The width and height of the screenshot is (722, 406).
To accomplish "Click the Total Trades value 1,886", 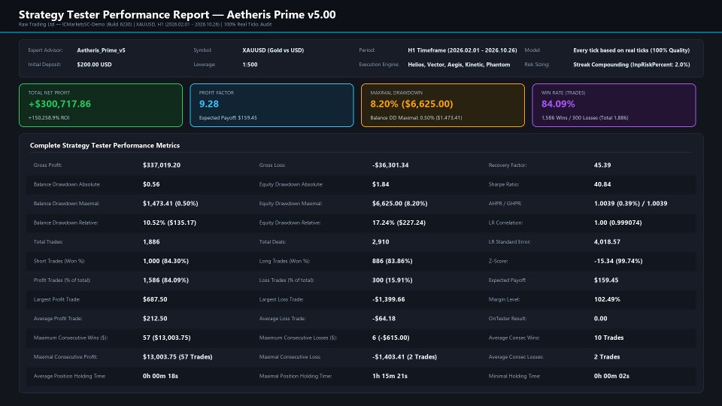I will point(151,241).
